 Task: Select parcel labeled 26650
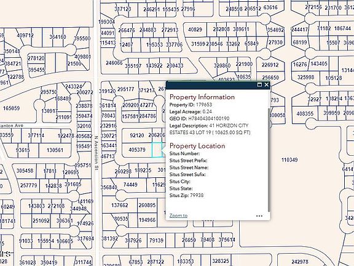[x=189, y=240]
